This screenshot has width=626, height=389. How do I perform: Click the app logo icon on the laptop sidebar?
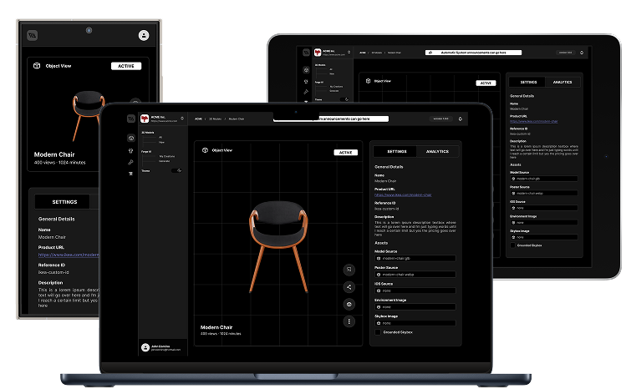[x=131, y=119]
